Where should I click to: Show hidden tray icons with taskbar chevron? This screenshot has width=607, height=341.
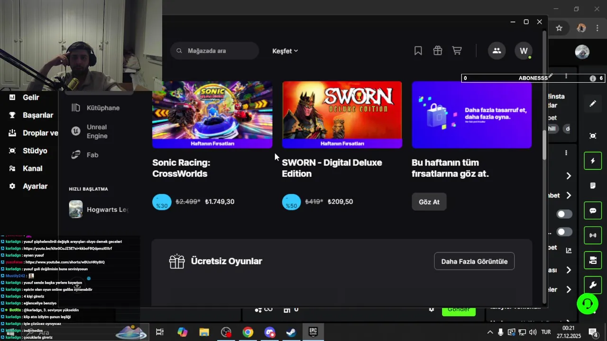click(x=490, y=332)
